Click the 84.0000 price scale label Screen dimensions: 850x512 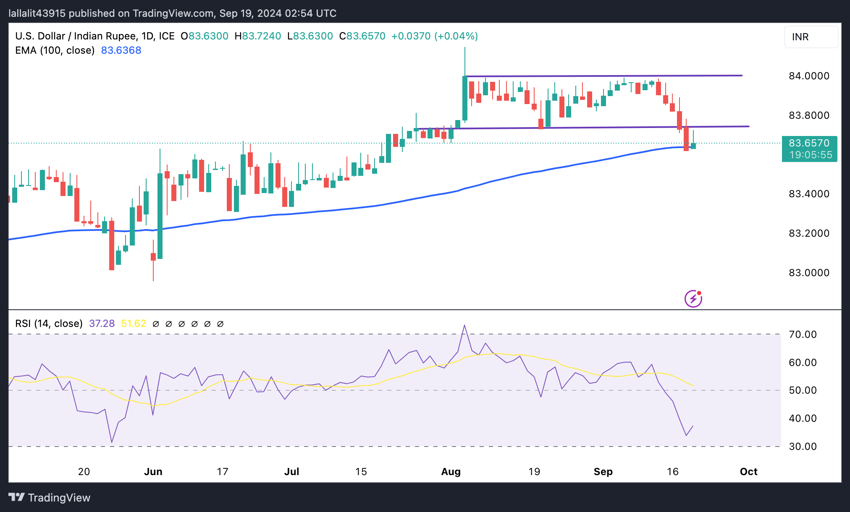coord(809,76)
